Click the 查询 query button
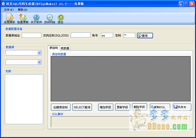 coord(145,35)
